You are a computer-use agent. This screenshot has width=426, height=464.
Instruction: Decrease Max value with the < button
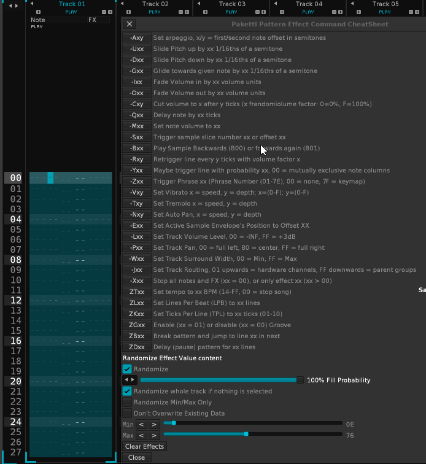142,435
